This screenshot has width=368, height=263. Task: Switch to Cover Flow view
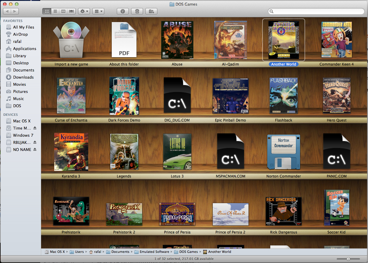tap(72, 11)
